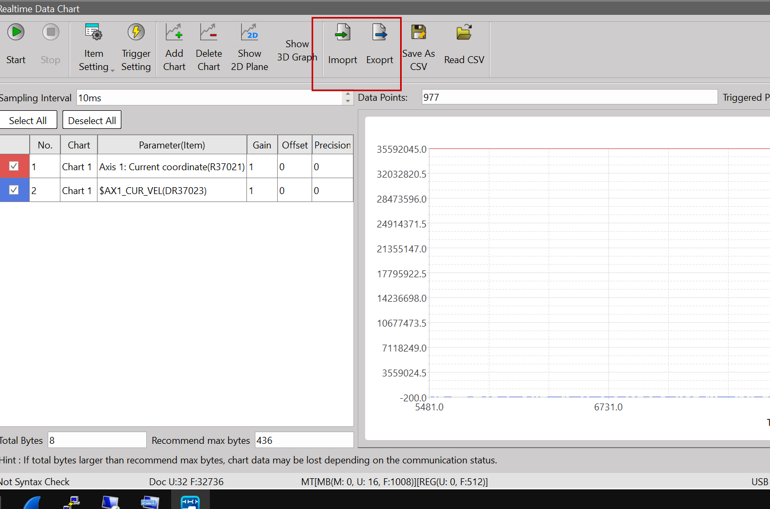Click the Deselect All button
This screenshot has width=770, height=509.
tap(92, 120)
